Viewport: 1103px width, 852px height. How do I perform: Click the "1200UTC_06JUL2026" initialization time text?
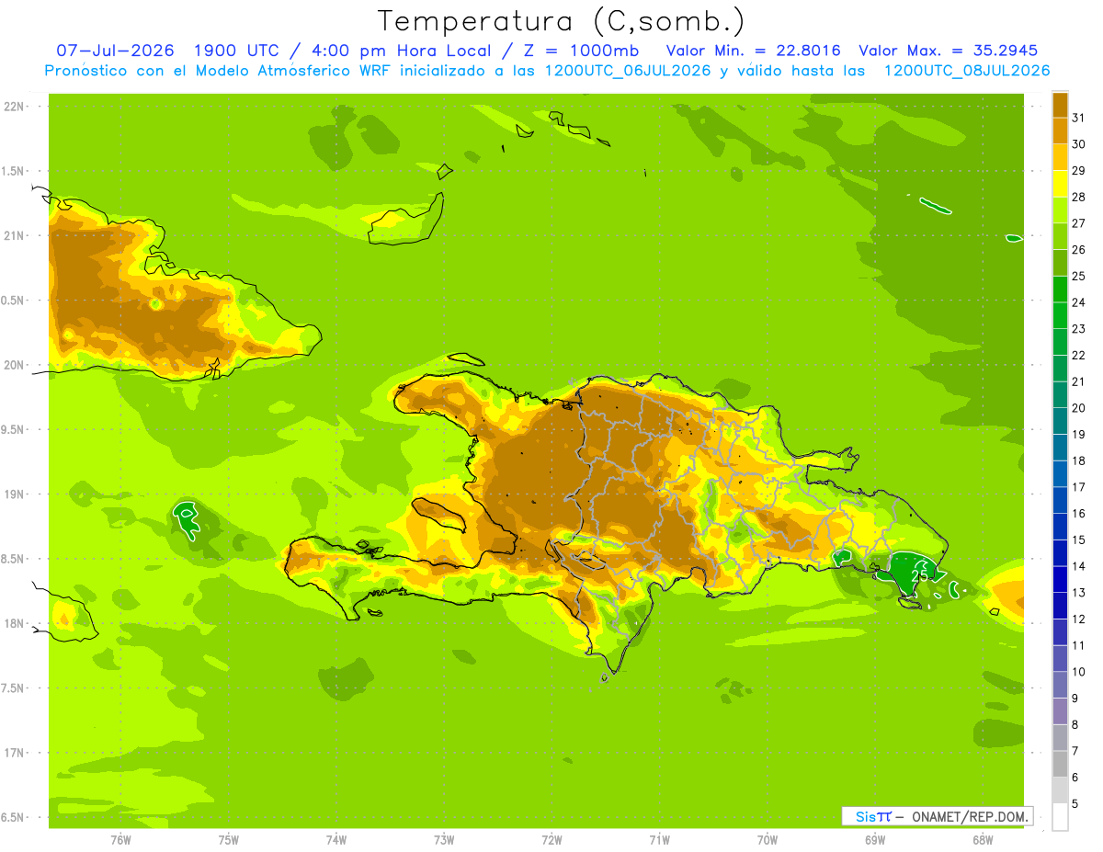click(x=628, y=71)
